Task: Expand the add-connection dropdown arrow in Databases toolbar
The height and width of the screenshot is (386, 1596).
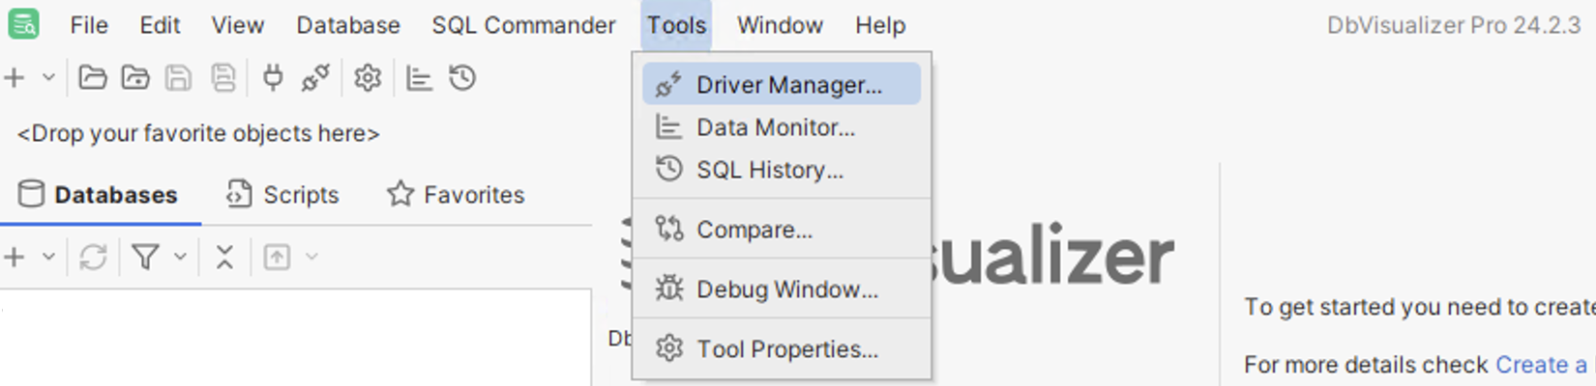Action: [48, 258]
